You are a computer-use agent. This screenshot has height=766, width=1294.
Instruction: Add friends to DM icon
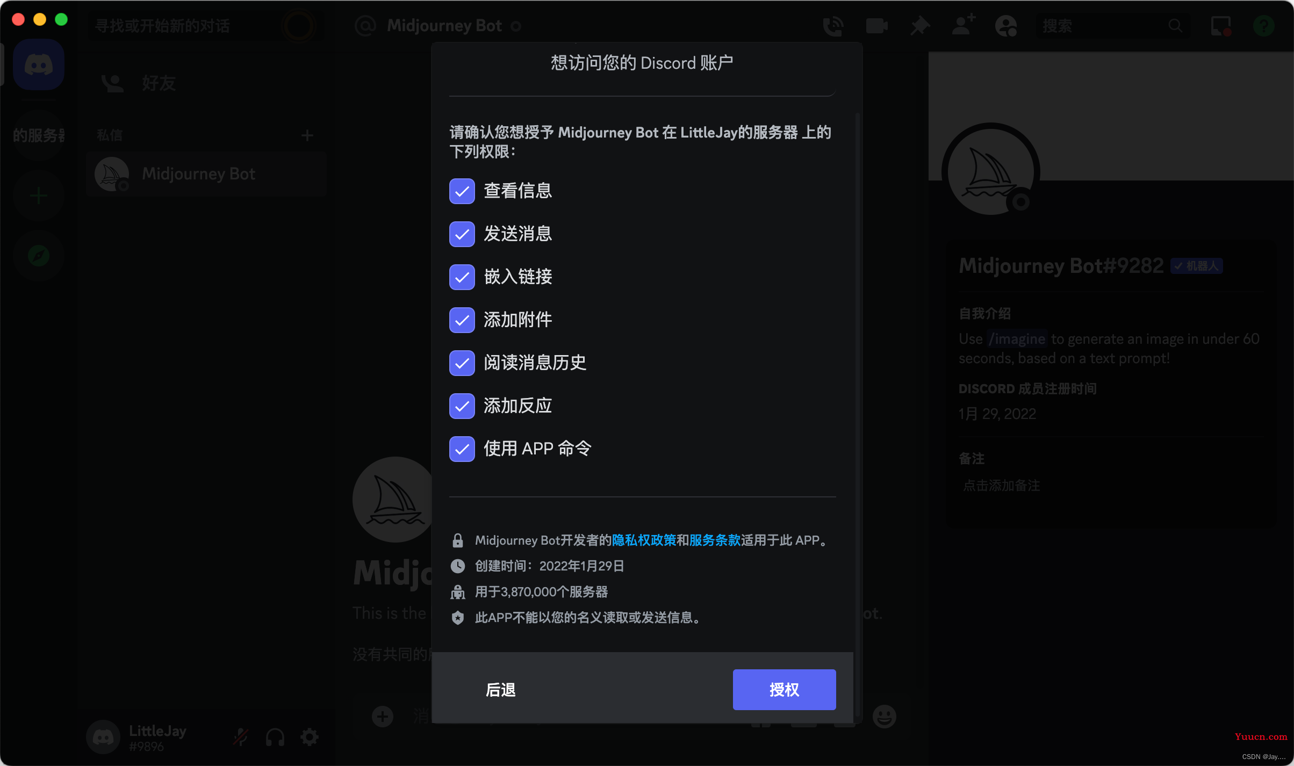[964, 25]
